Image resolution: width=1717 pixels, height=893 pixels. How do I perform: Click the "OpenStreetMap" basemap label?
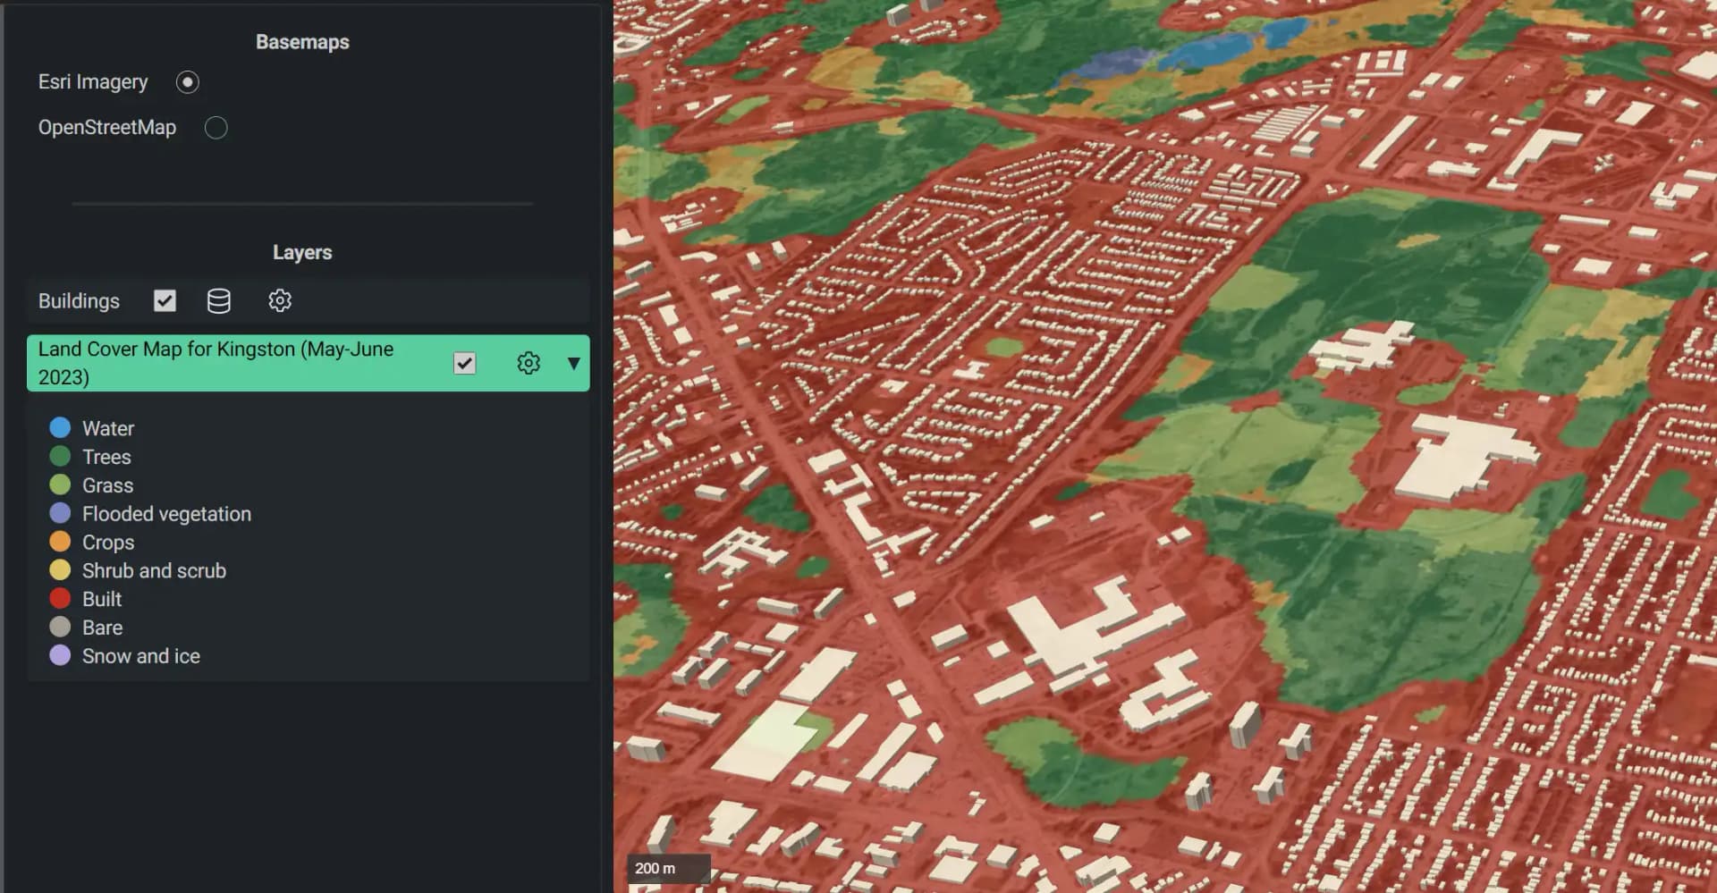(x=107, y=128)
